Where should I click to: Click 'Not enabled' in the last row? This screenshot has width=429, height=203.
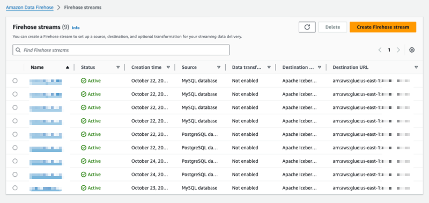point(245,188)
